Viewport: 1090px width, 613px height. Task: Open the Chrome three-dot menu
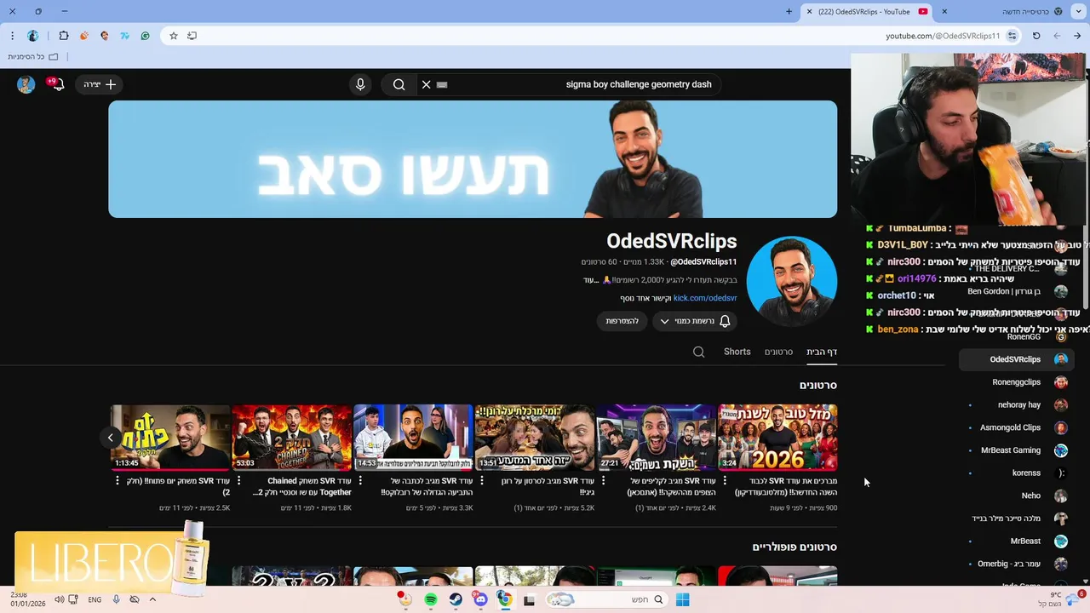tap(12, 36)
